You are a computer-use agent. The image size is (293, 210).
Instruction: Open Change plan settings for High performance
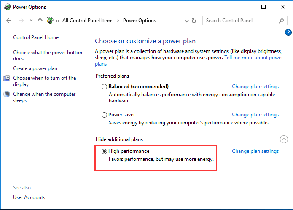[x=255, y=151]
